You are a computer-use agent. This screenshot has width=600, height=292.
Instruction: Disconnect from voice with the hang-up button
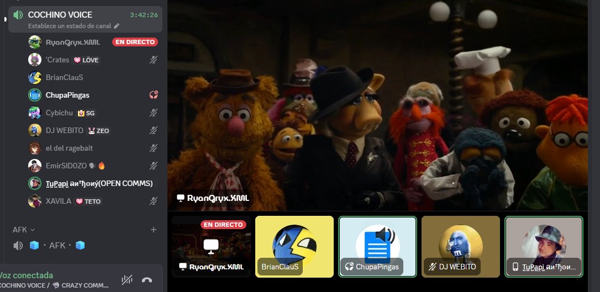[147, 280]
